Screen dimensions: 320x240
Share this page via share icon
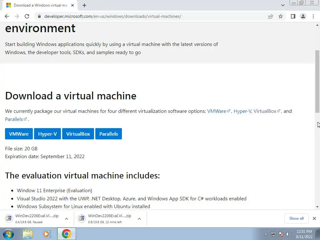[271, 16]
